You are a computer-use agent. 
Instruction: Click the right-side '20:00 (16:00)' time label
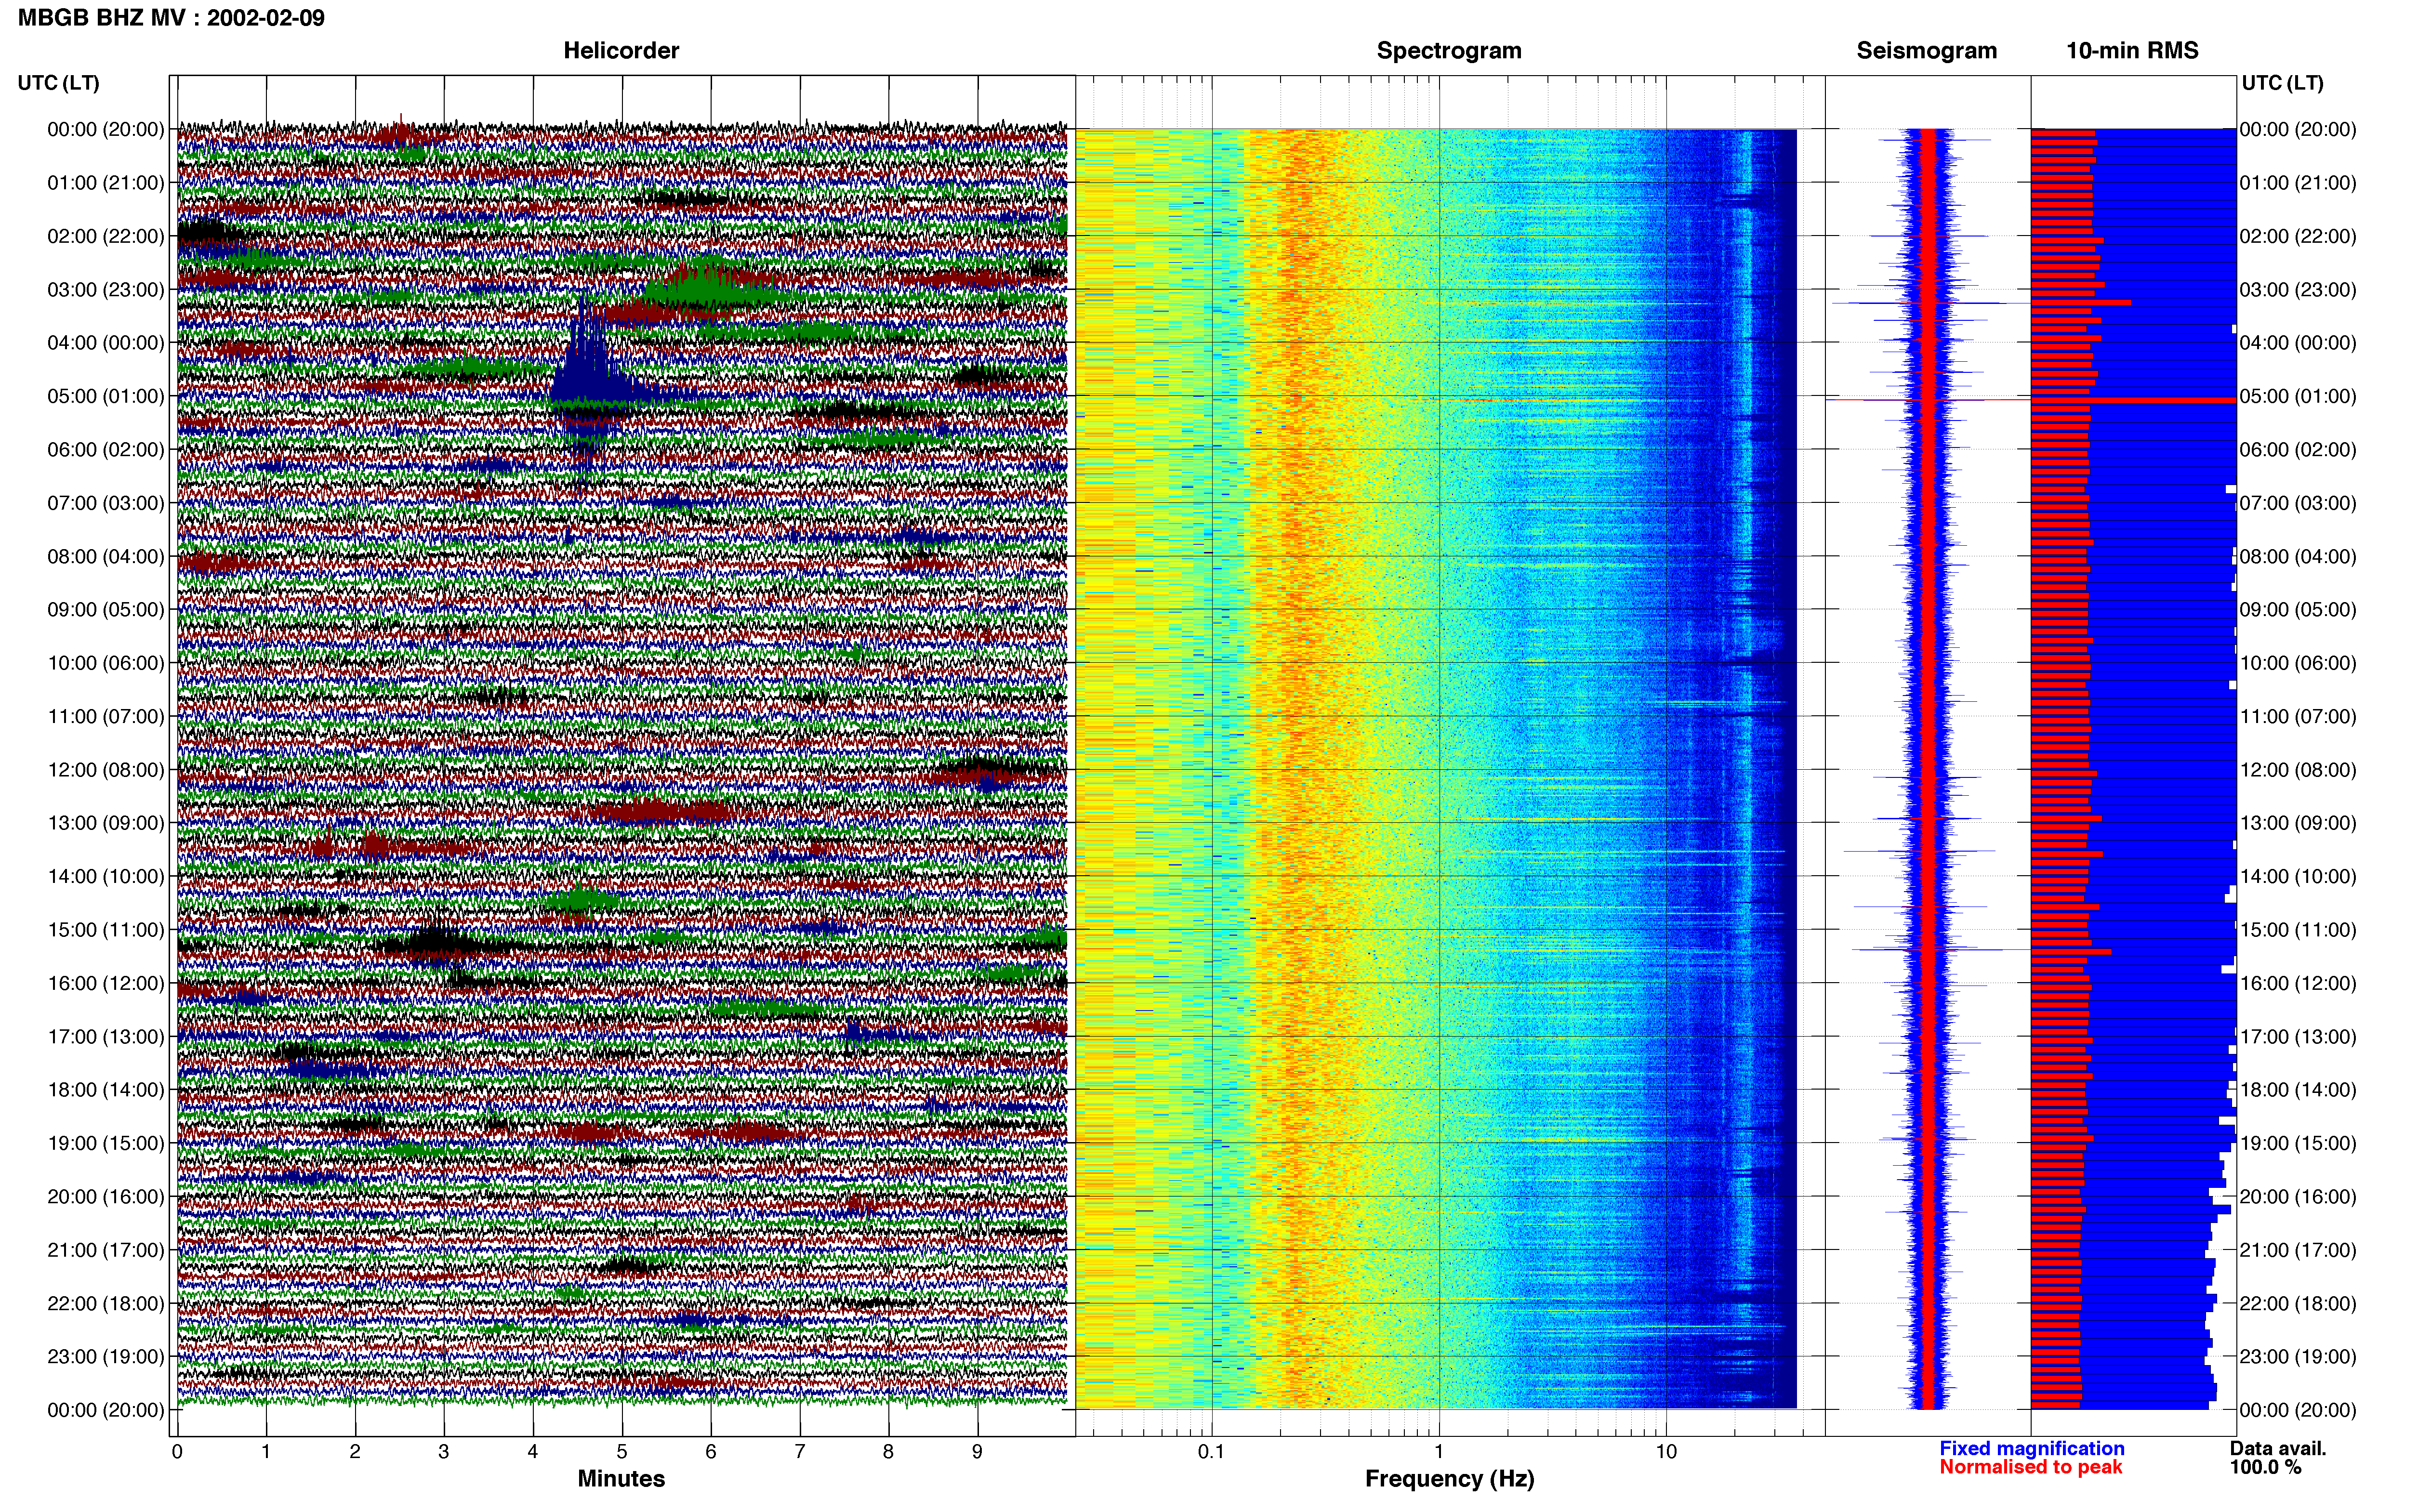[x=2298, y=1197]
